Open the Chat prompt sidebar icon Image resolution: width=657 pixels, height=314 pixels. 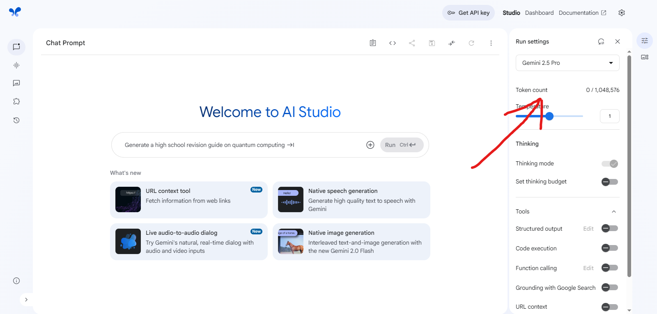click(16, 47)
